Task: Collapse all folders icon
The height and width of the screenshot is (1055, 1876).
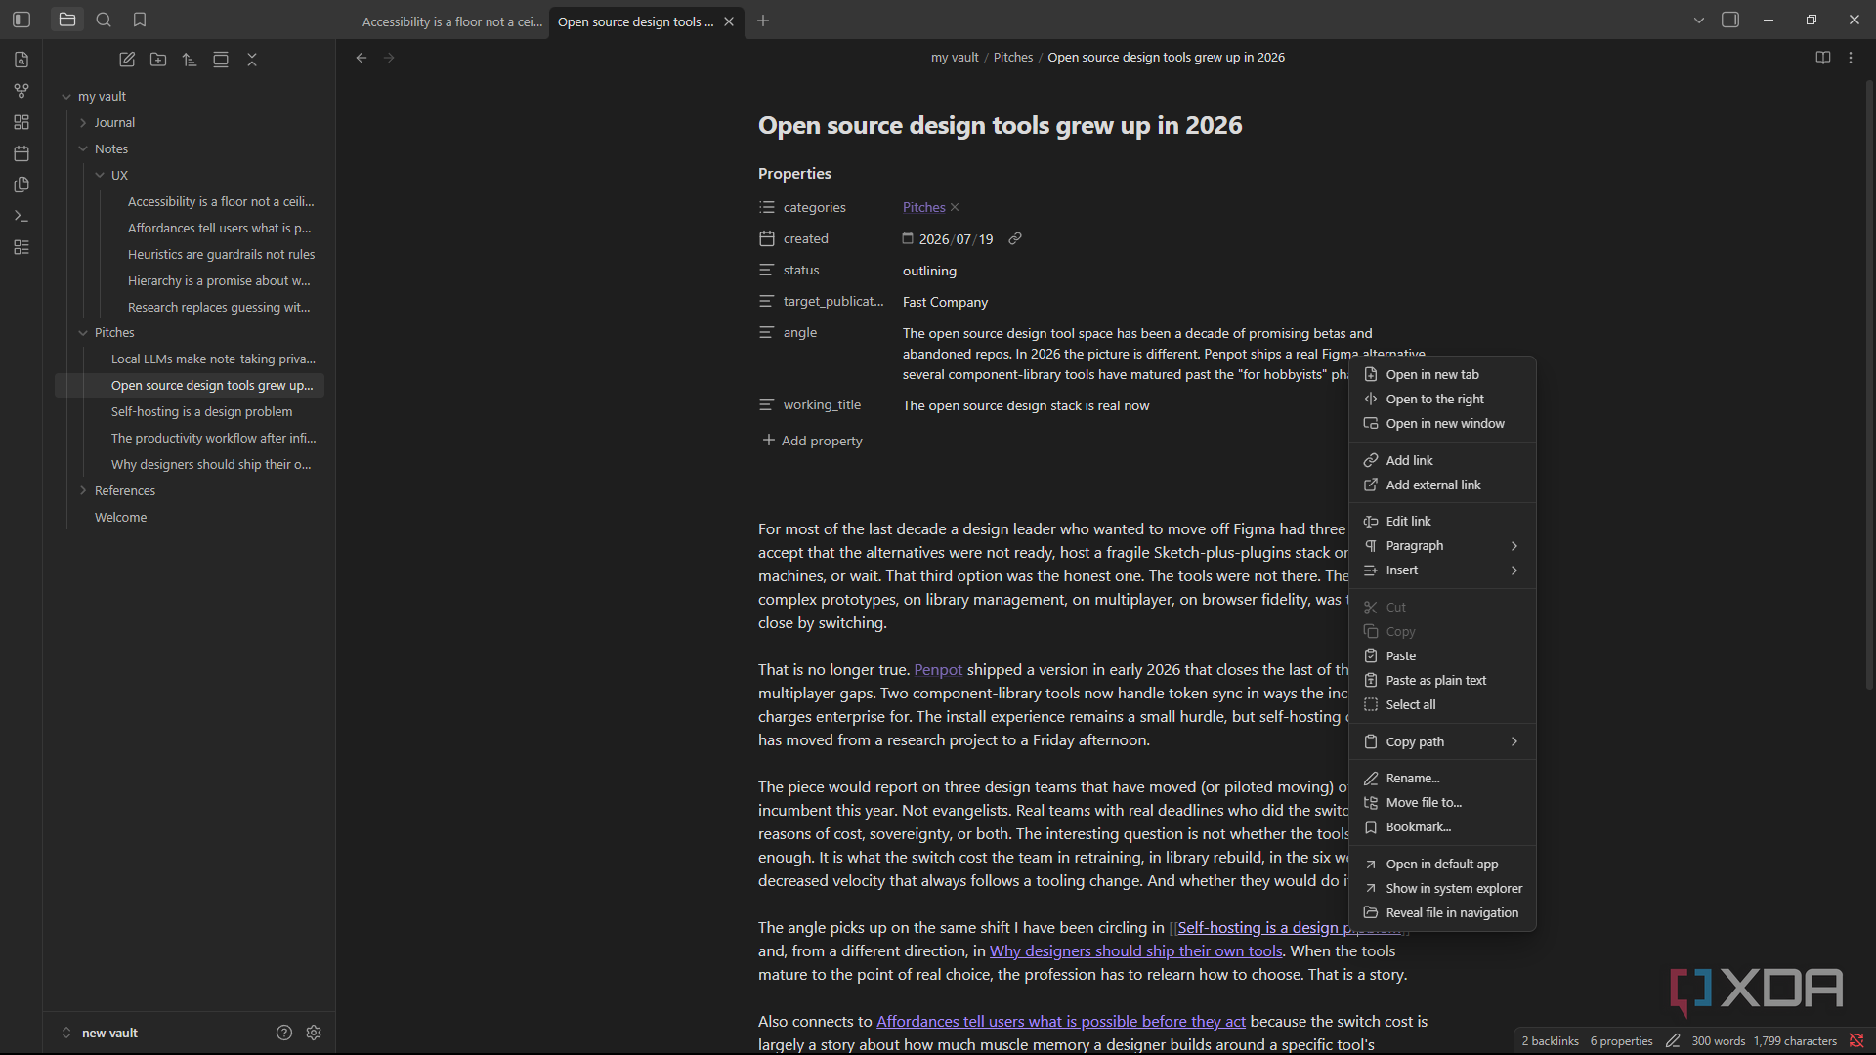Action: click(x=252, y=60)
